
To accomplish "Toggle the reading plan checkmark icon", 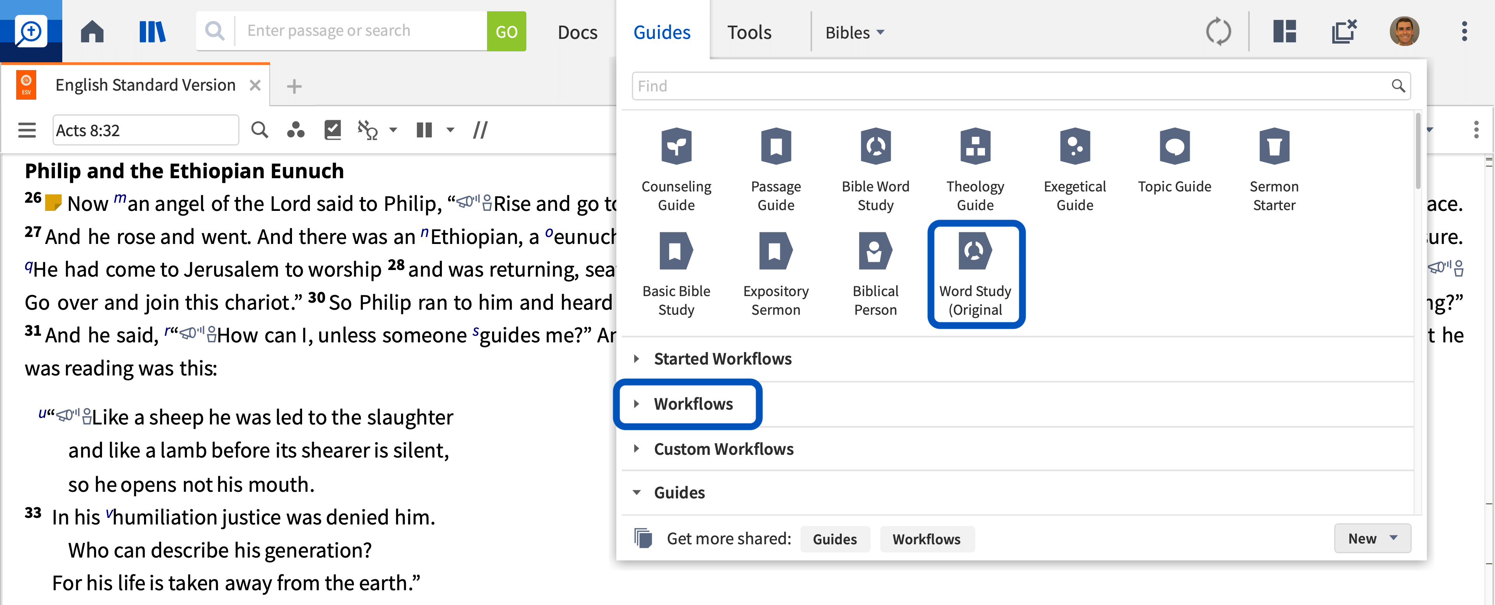I will tap(332, 130).
